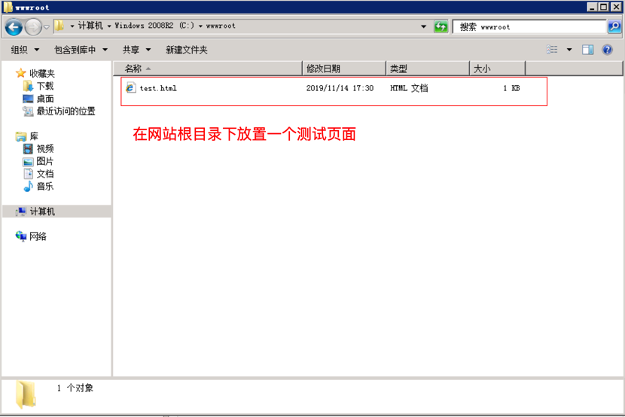This screenshot has height=417, width=625.
Task: Click the 库 libraries icon
Action: click(x=21, y=136)
